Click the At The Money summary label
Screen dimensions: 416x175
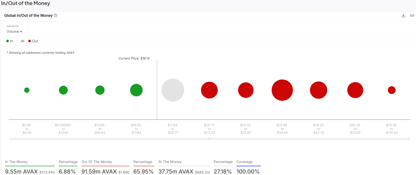point(170,162)
